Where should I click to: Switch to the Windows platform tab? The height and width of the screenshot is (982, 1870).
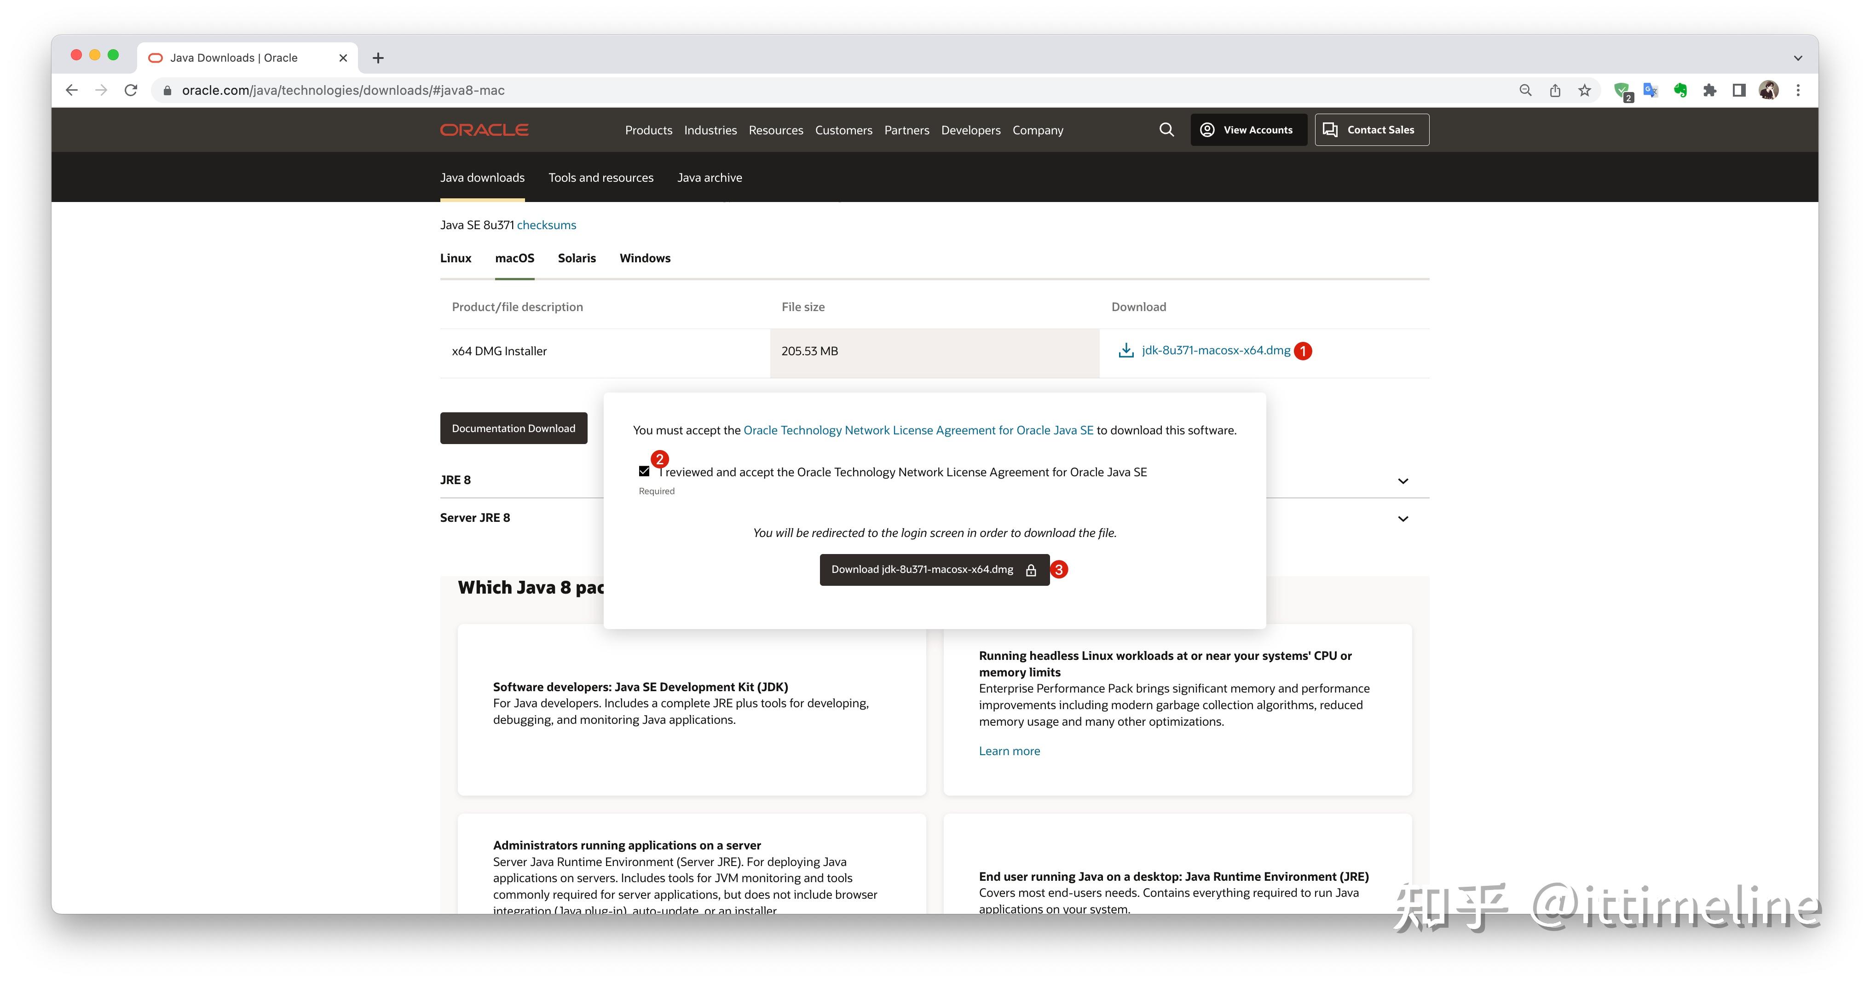point(645,258)
